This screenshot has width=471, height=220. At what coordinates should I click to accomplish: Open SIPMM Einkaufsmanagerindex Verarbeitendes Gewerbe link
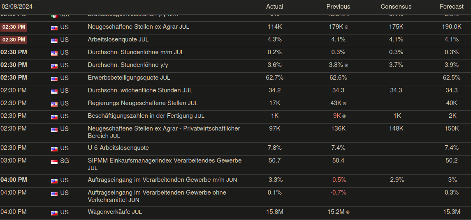pyautogui.click(x=165, y=160)
